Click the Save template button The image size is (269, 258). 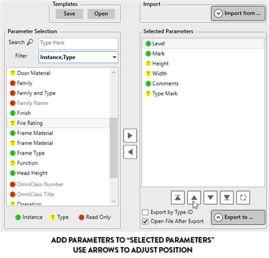coord(69,14)
